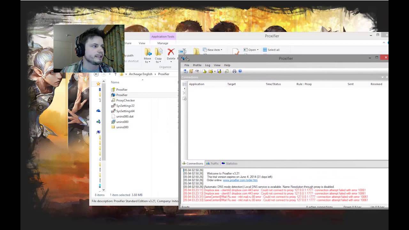
Task: Click the bottom icon in connections sidebar
Action: 184,98
